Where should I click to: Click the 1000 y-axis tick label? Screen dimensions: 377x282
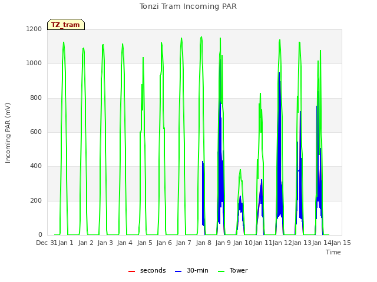click(x=34, y=63)
